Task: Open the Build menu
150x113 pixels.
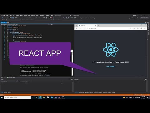Action: click(x=21, y=15)
